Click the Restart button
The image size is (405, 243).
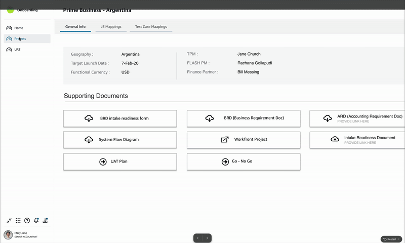pos(391,239)
